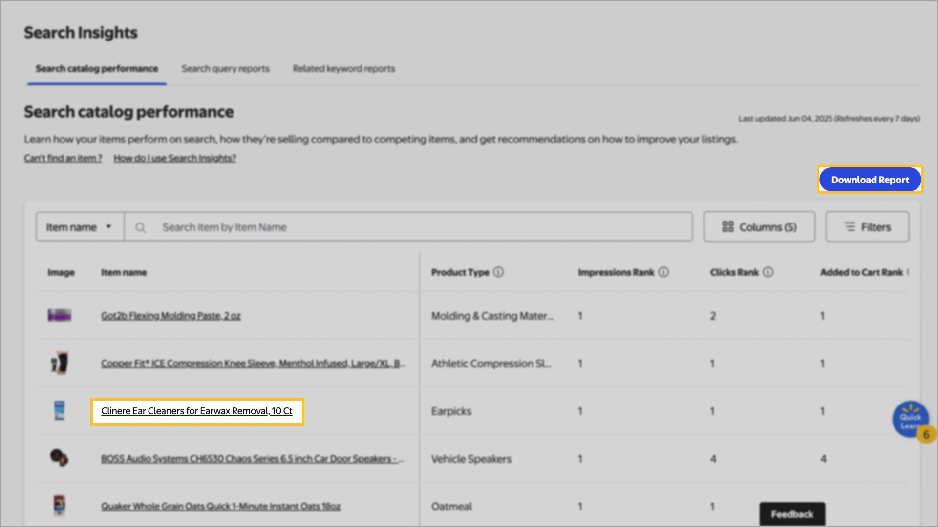Show Product Type info tooltip icon

pos(498,272)
